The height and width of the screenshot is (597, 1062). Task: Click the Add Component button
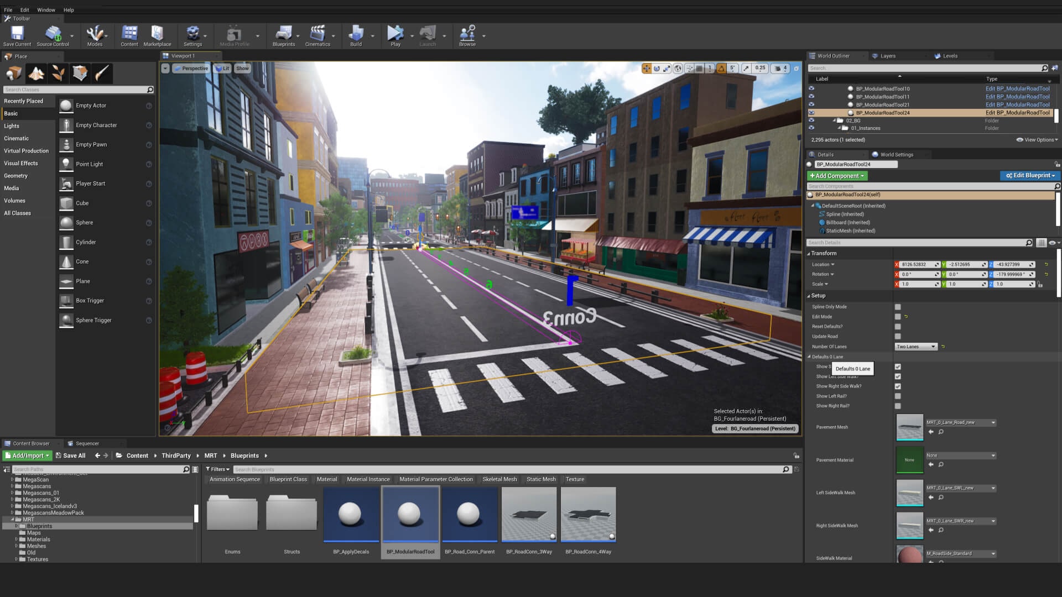[x=837, y=176]
